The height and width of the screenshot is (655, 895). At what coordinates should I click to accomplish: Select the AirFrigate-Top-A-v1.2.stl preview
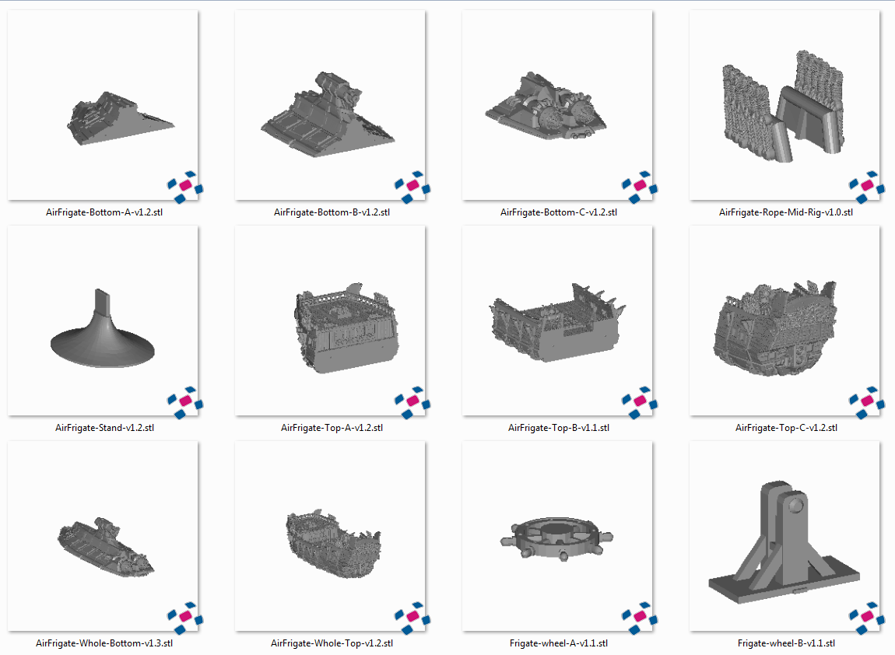tap(330, 320)
